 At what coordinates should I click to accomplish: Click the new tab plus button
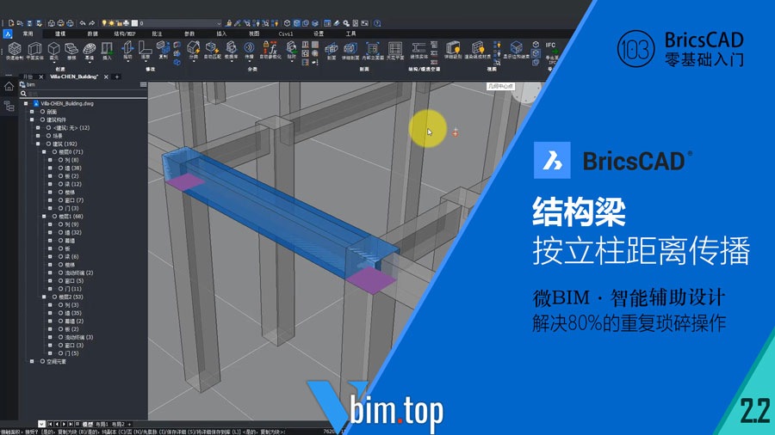117,77
